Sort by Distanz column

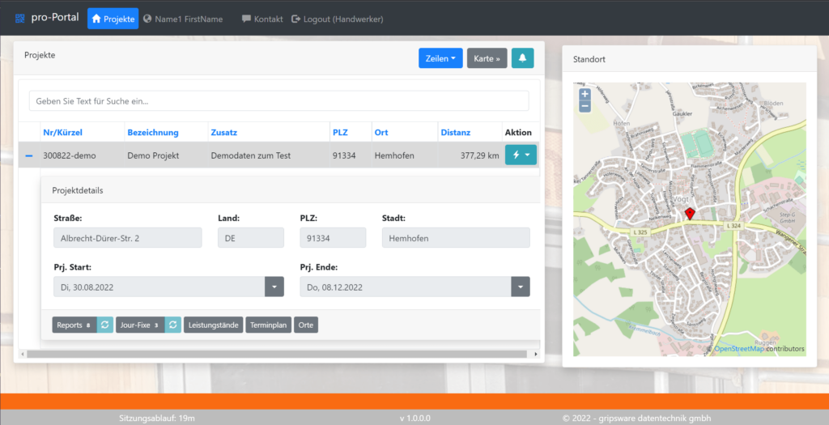click(456, 132)
